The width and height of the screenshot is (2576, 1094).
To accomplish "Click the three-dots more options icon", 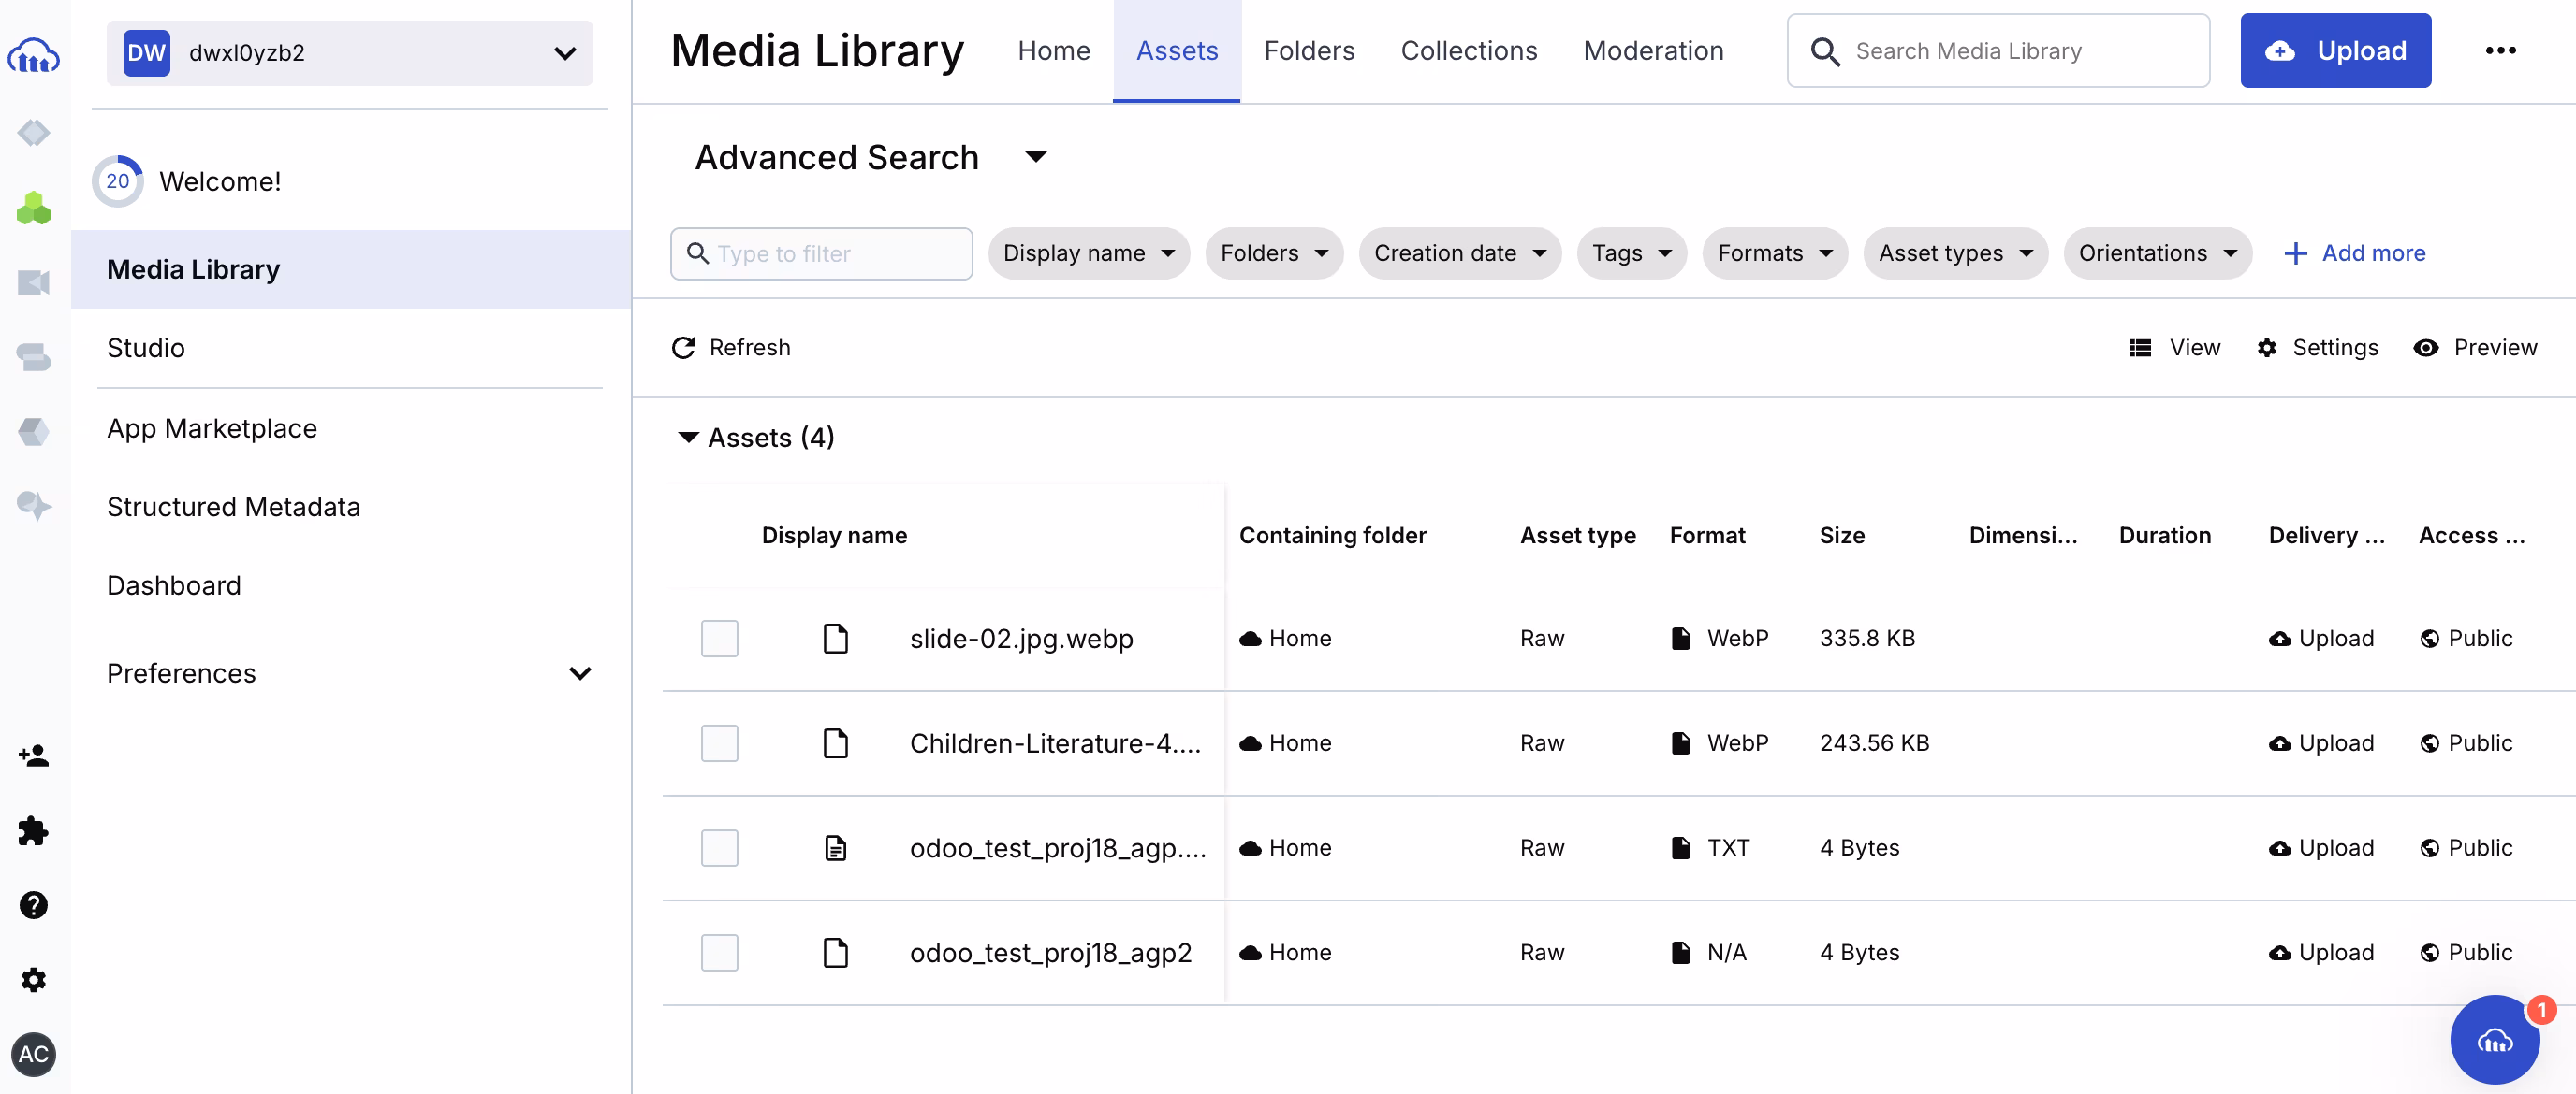I will [x=2500, y=50].
